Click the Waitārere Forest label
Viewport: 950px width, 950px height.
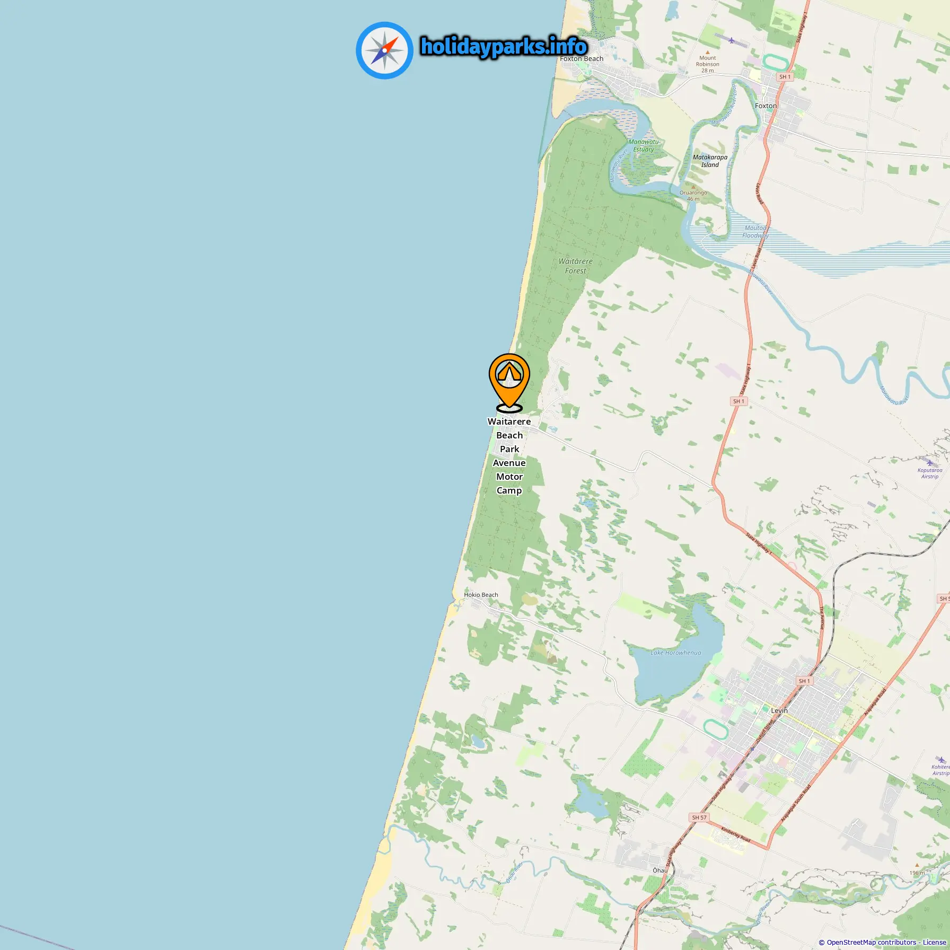click(575, 266)
